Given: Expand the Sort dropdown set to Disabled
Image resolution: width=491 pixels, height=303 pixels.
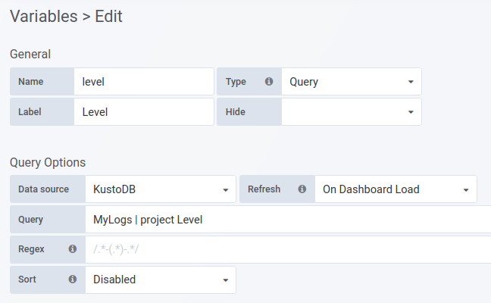Looking at the screenshot, I should click(x=160, y=280).
